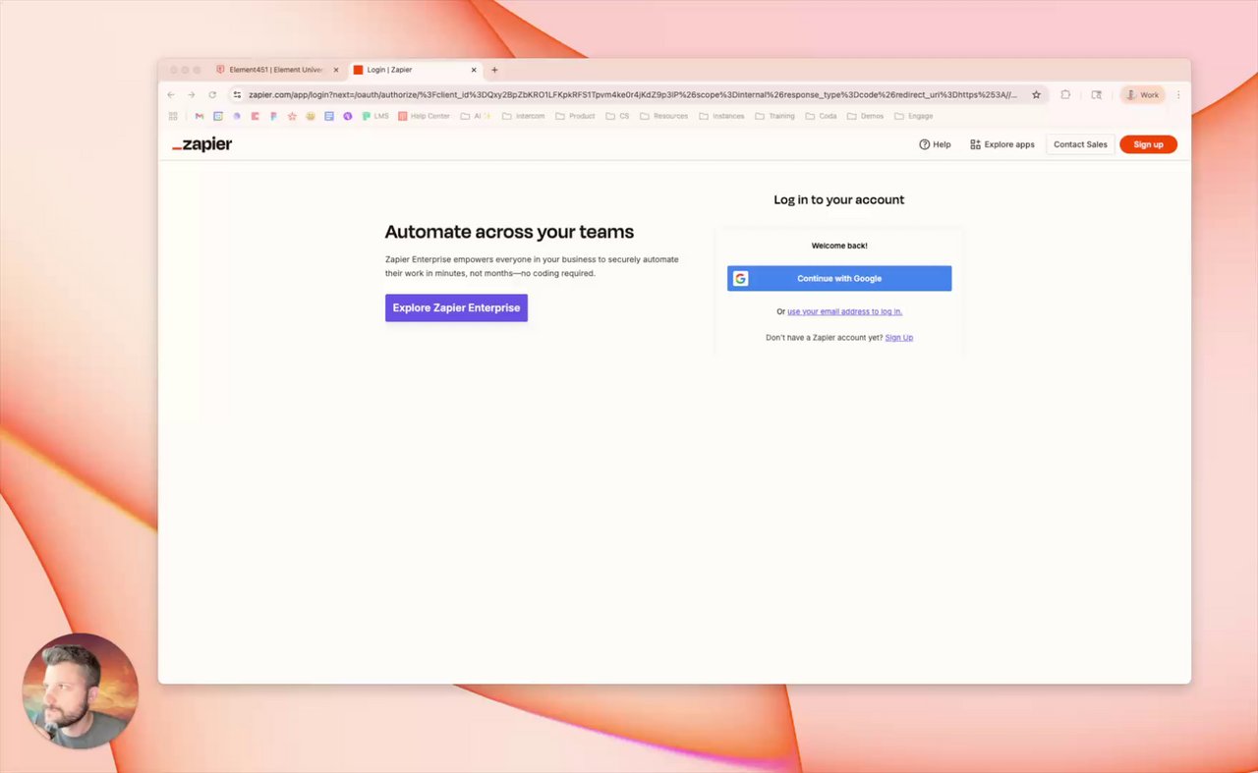Click 'use your email address to log in' link

844,311
